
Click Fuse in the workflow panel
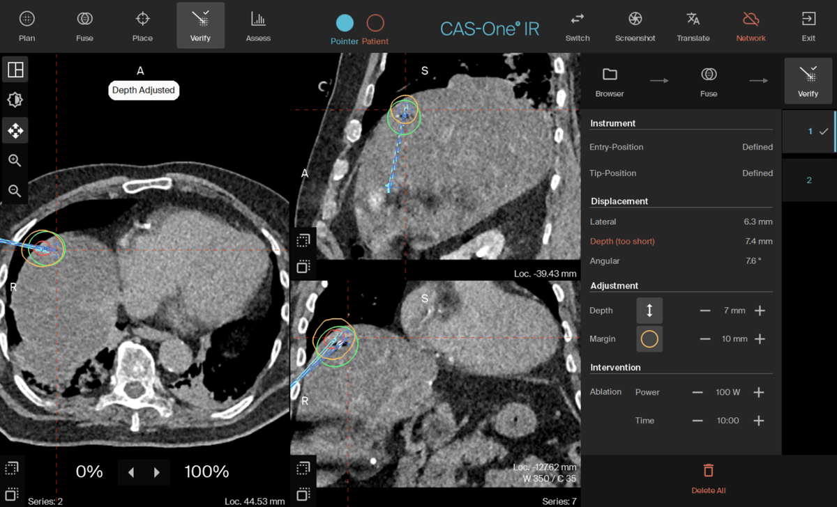click(709, 81)
